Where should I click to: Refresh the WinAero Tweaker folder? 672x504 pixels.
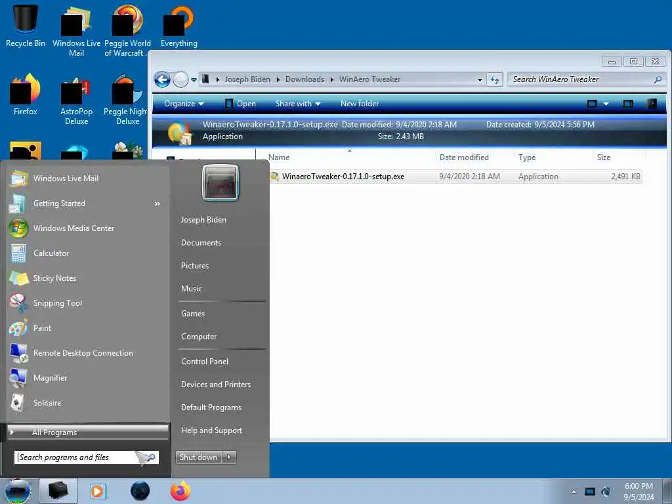495,79
